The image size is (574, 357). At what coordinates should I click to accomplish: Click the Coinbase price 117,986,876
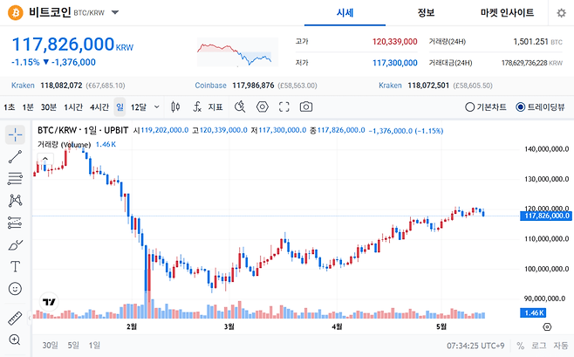tap(253, 86)
